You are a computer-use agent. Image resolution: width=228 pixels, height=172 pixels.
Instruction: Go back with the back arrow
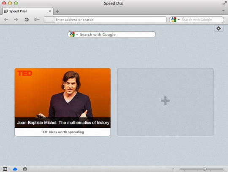pos(6,19)
